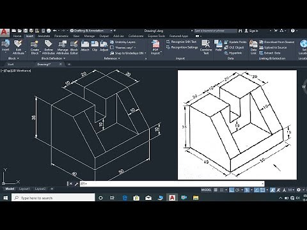Viewport: 307px width, 230px height.
Task: Expand the PDF Import dropdown arrow
Action: pos(161,52)
